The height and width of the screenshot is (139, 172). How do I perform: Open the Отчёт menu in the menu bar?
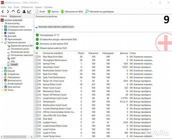[17, 7]
